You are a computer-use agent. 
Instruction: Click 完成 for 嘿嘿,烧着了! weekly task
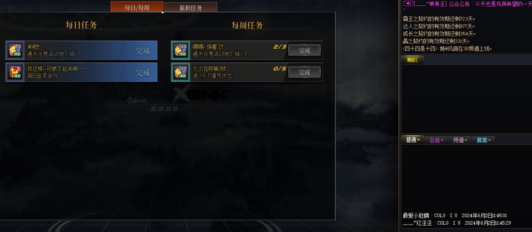304,50
